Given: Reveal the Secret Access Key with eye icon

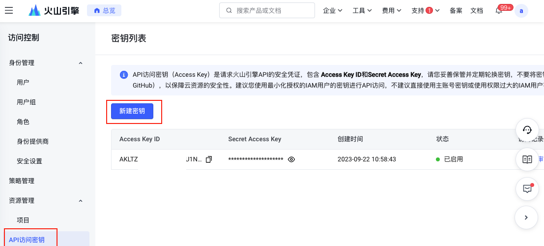Looking at the screenshot, I should (x=291, y=159).
